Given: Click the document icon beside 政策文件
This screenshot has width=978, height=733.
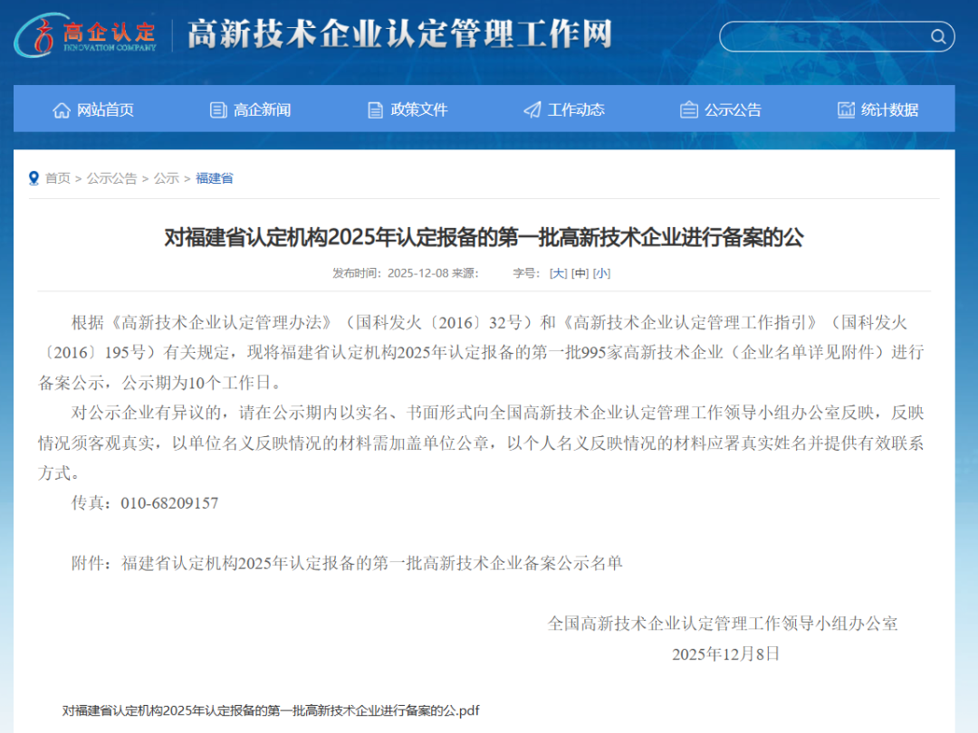Looking at the screenshot, I should point(374,109).
